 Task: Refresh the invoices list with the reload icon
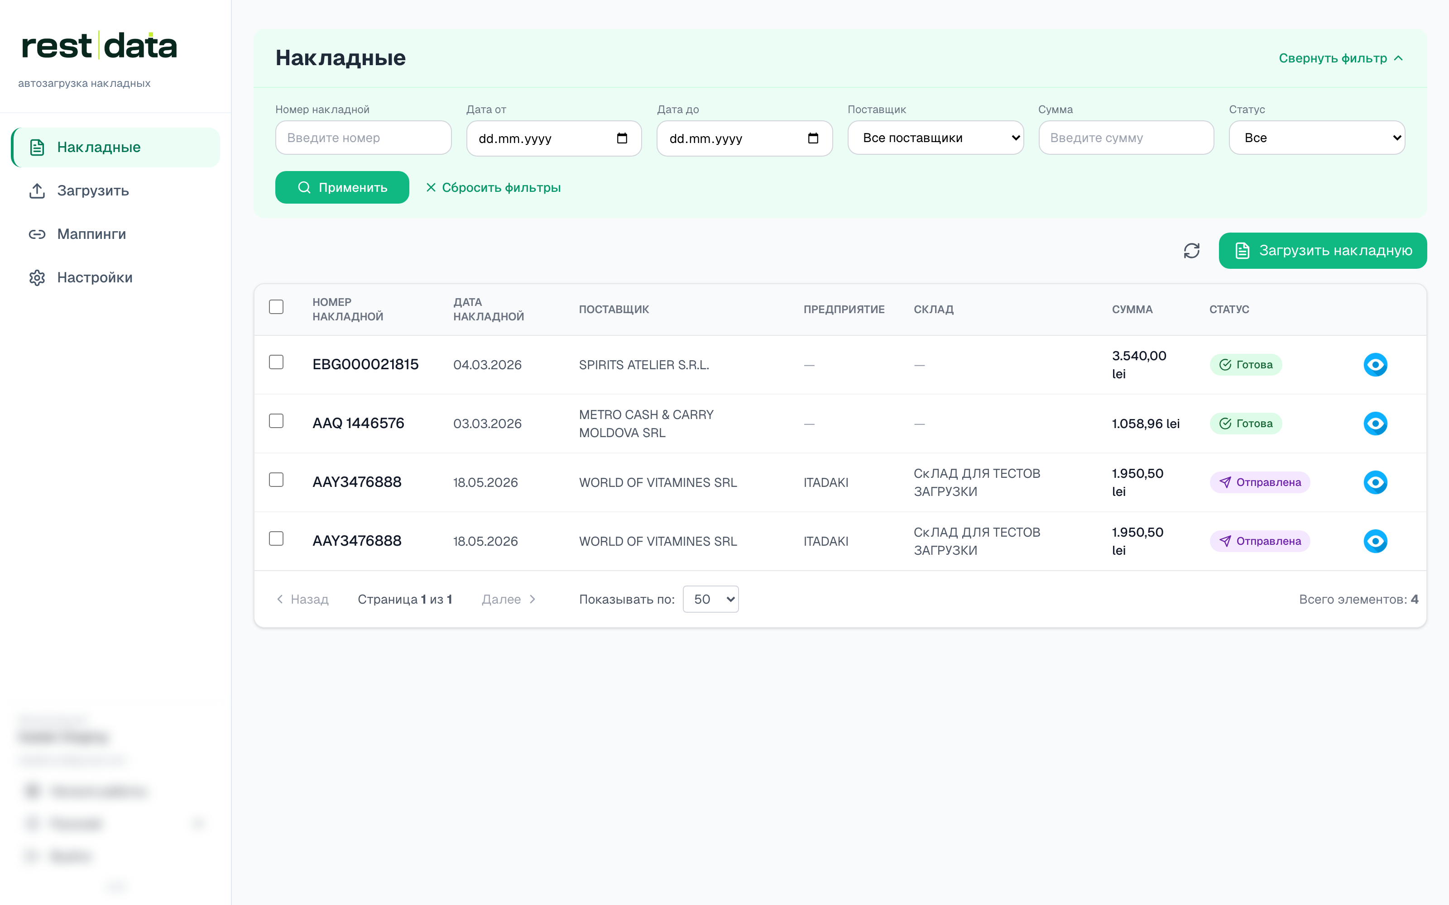1191,251
